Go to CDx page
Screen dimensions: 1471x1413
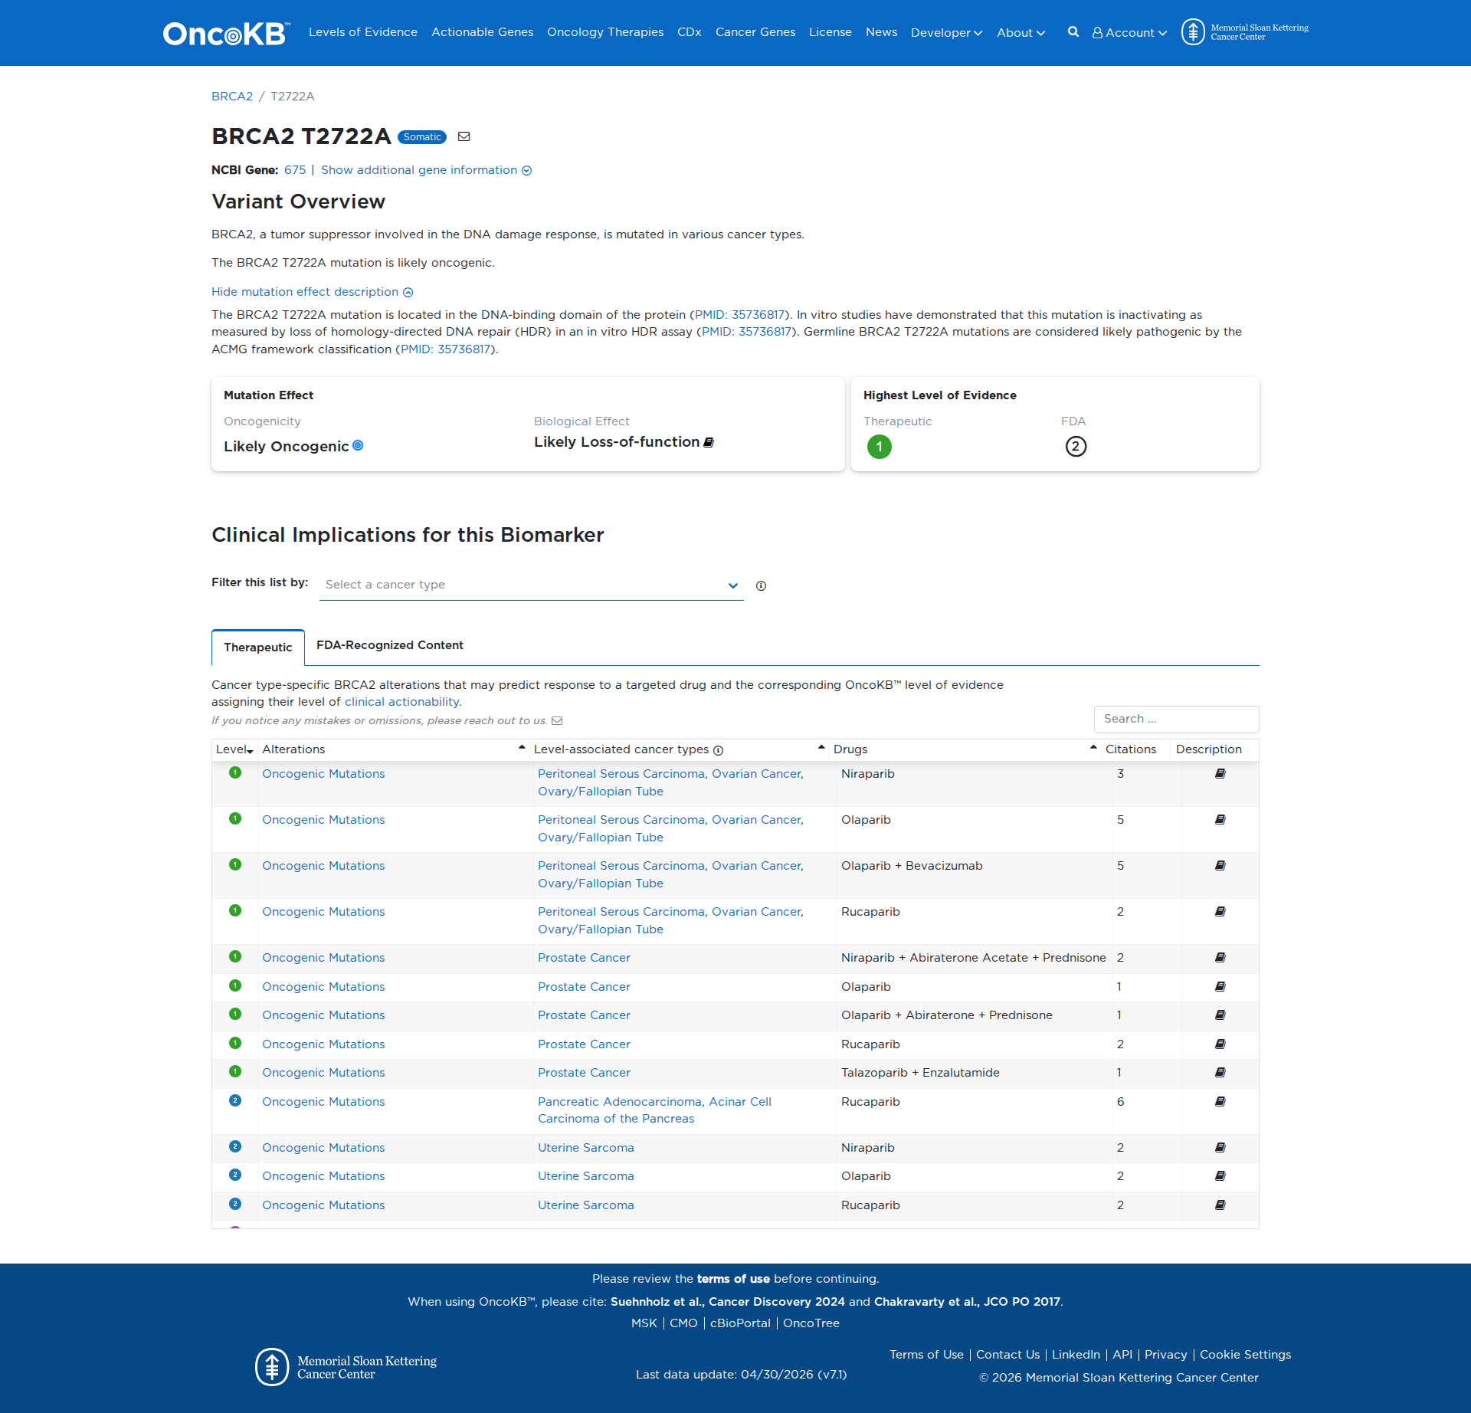click(690, 32)
